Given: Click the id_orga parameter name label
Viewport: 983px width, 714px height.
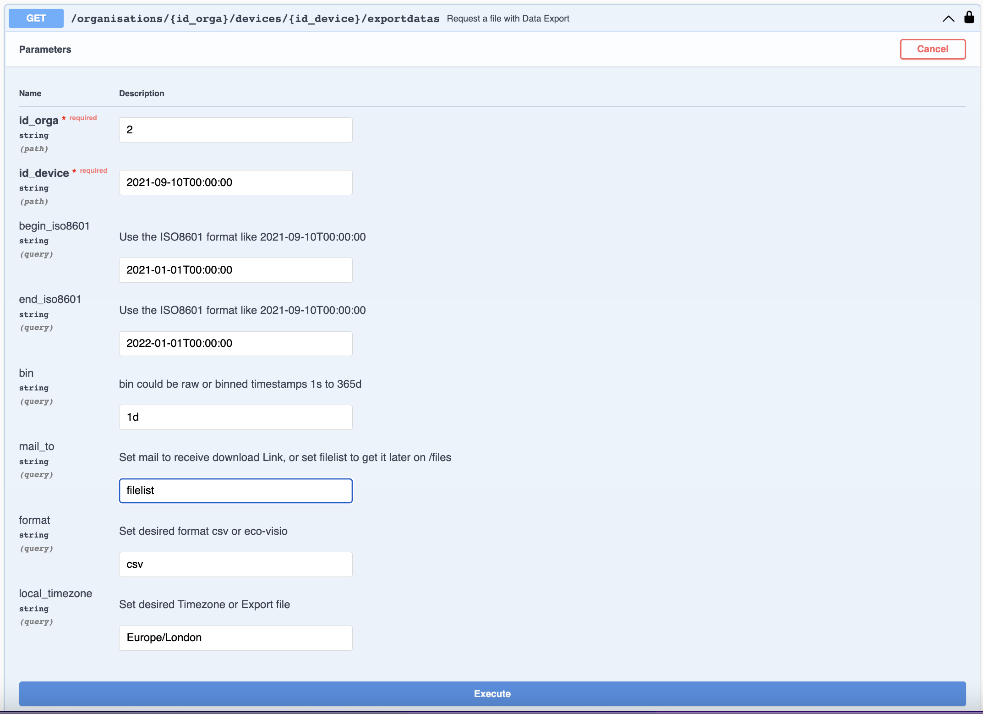Looking at the screenshot, I should pos(38,121).
